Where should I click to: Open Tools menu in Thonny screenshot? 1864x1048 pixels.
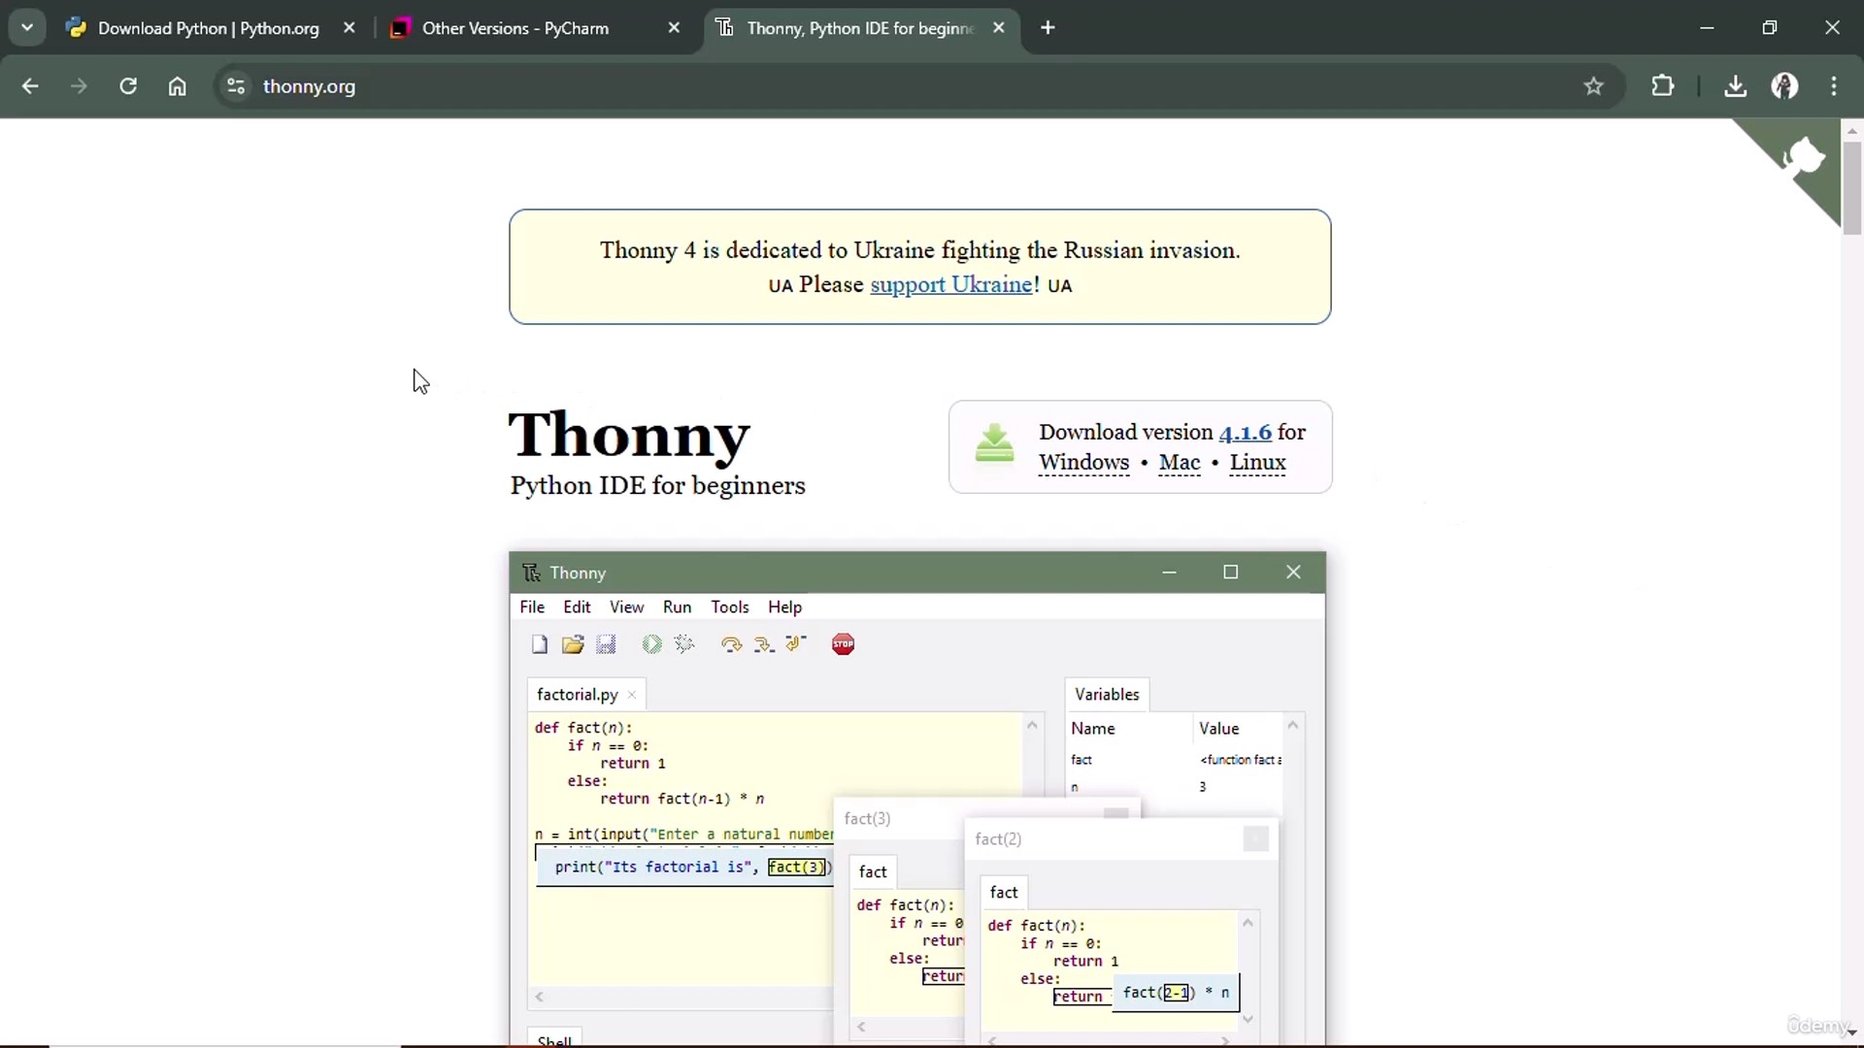(x=730, y=607)
